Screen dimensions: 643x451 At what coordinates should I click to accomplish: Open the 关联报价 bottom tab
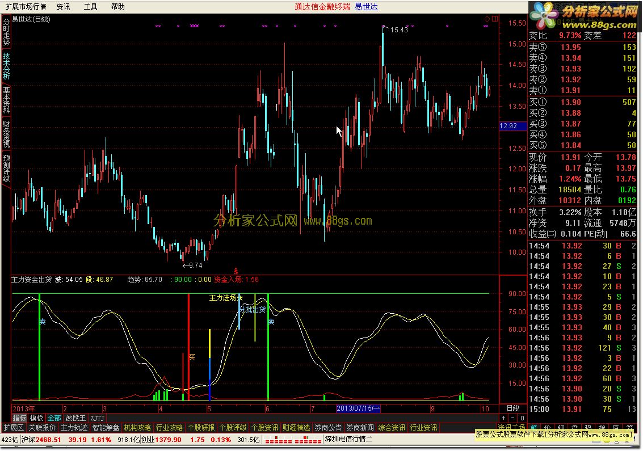pyautogui.click(x=42, y=428)
